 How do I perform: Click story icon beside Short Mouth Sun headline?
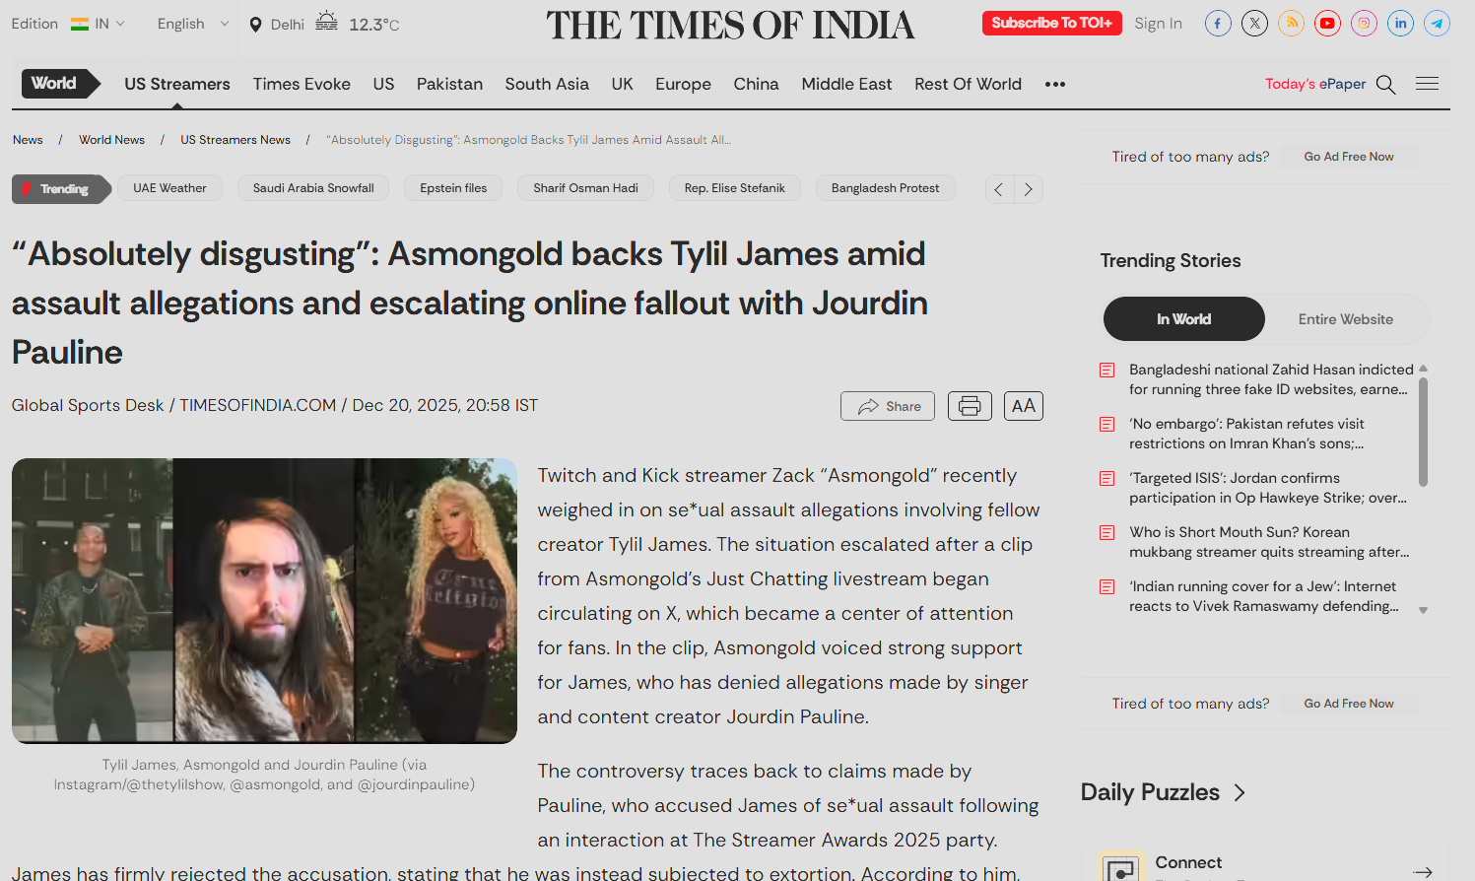1107,533
